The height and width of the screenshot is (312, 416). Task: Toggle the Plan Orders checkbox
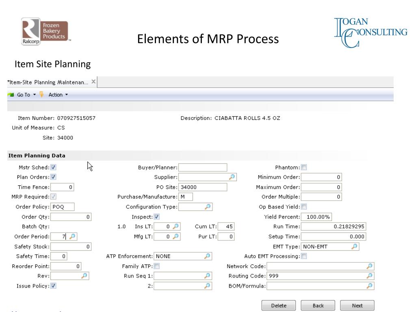click(53, 177)
